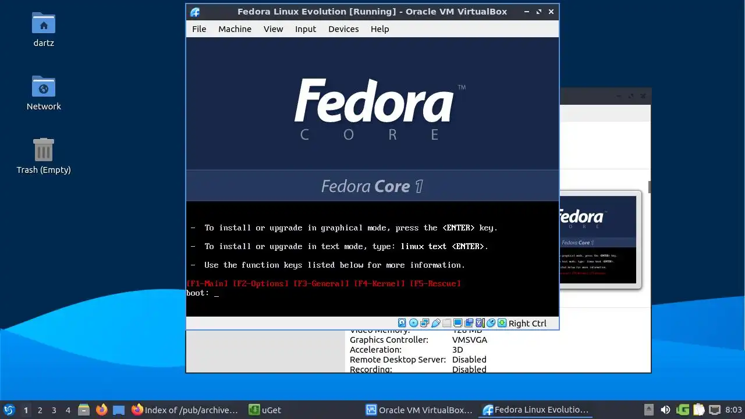
Task: Open the dartz home folder desktop icon
Action: tap(44, 29)
